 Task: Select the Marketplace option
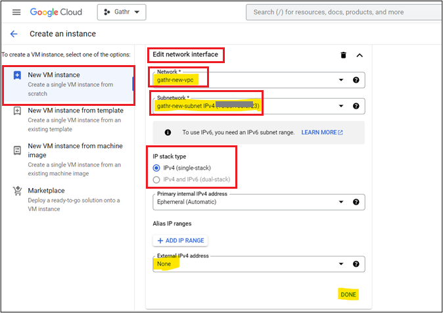point(68,199)
